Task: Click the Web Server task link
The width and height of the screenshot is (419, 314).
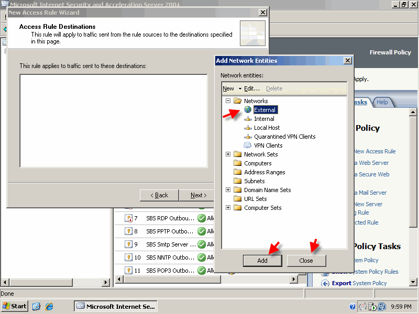Action: pyautogui.click(x=372, y=163)
